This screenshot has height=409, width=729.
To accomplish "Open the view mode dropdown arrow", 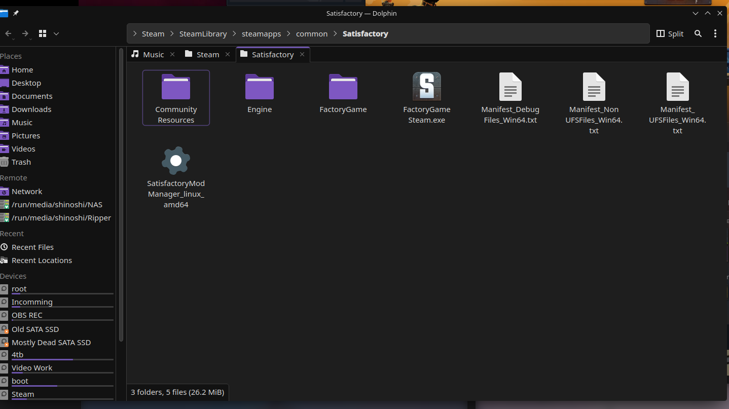I will [56, 33].
